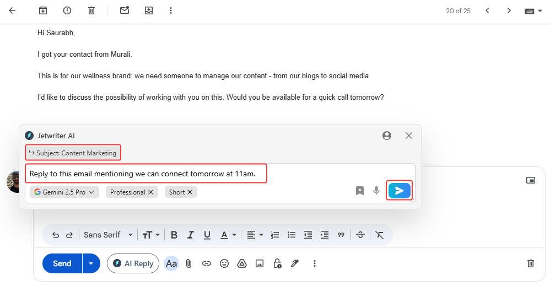550x286 pixels.
Task: Open Jetwriter account profile icon
Action: tap(387, 136)
